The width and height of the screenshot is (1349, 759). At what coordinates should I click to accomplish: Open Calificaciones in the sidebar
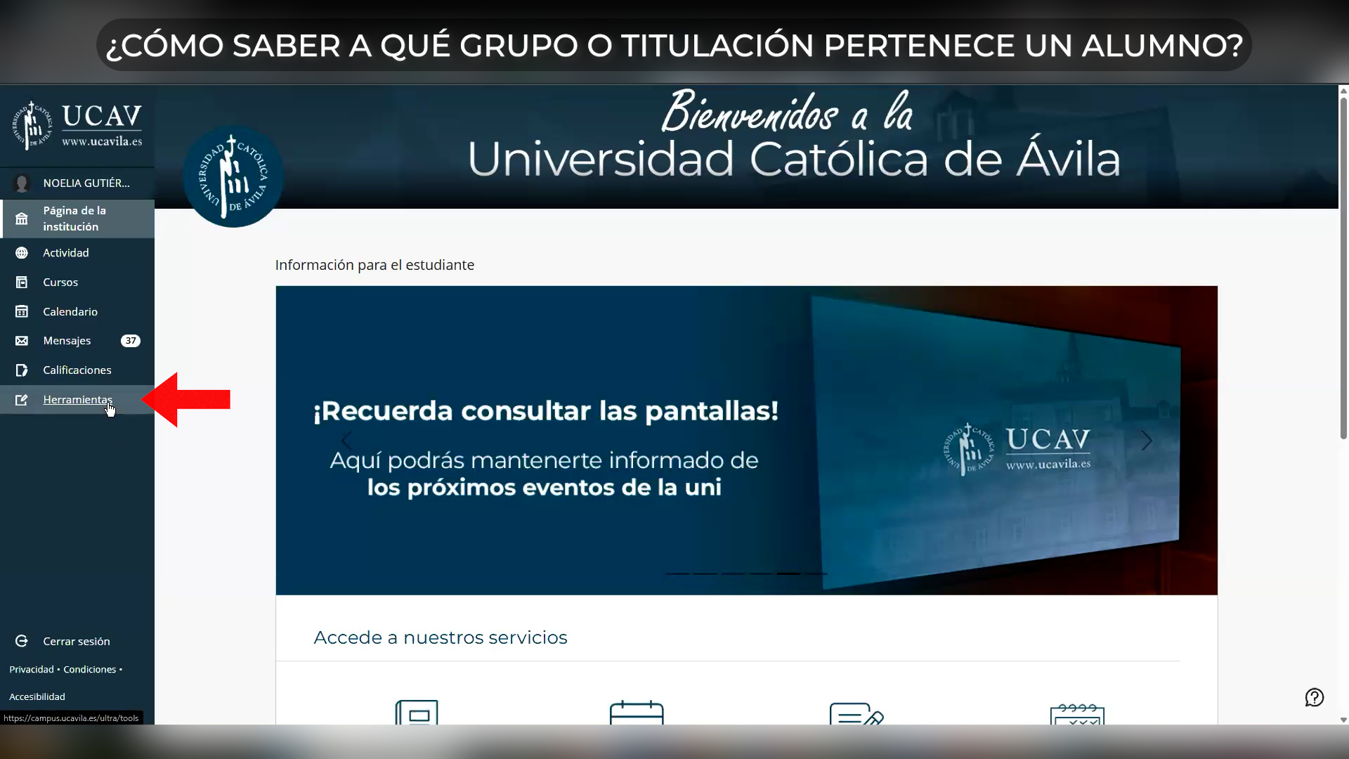coord(77,370)
